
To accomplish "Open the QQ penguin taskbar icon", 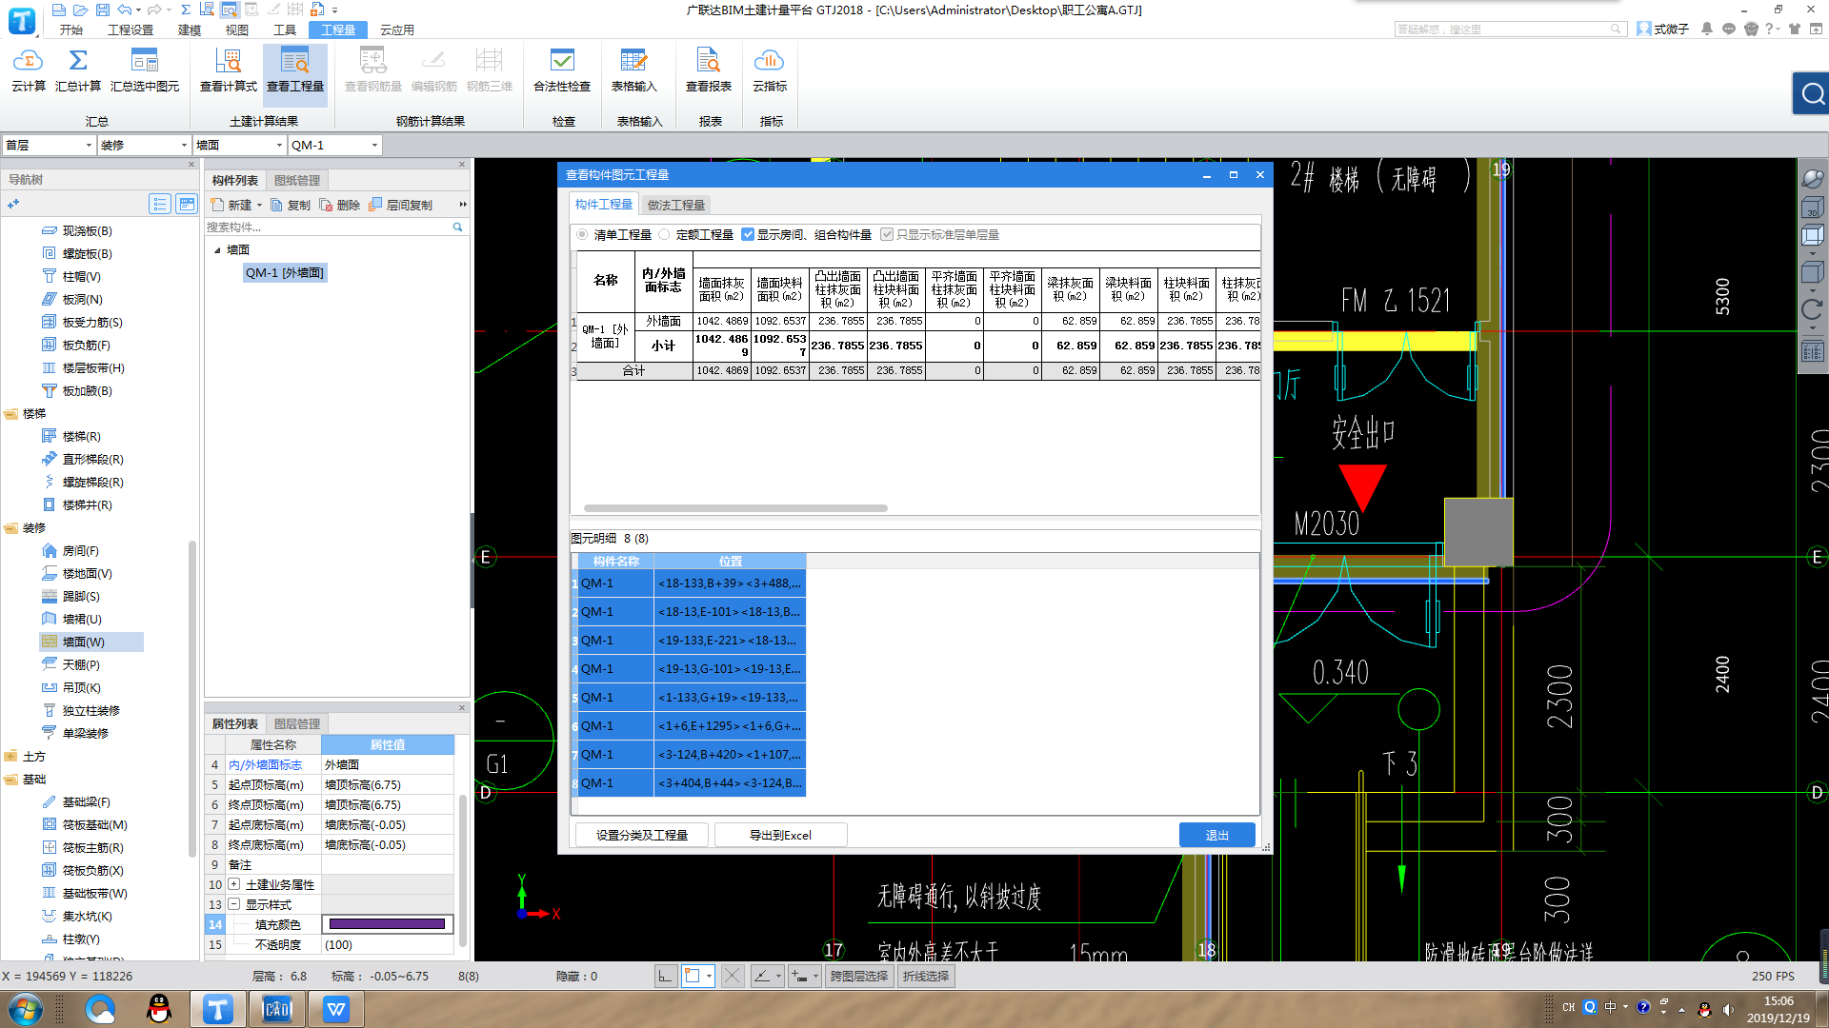I will (159, 1009).
